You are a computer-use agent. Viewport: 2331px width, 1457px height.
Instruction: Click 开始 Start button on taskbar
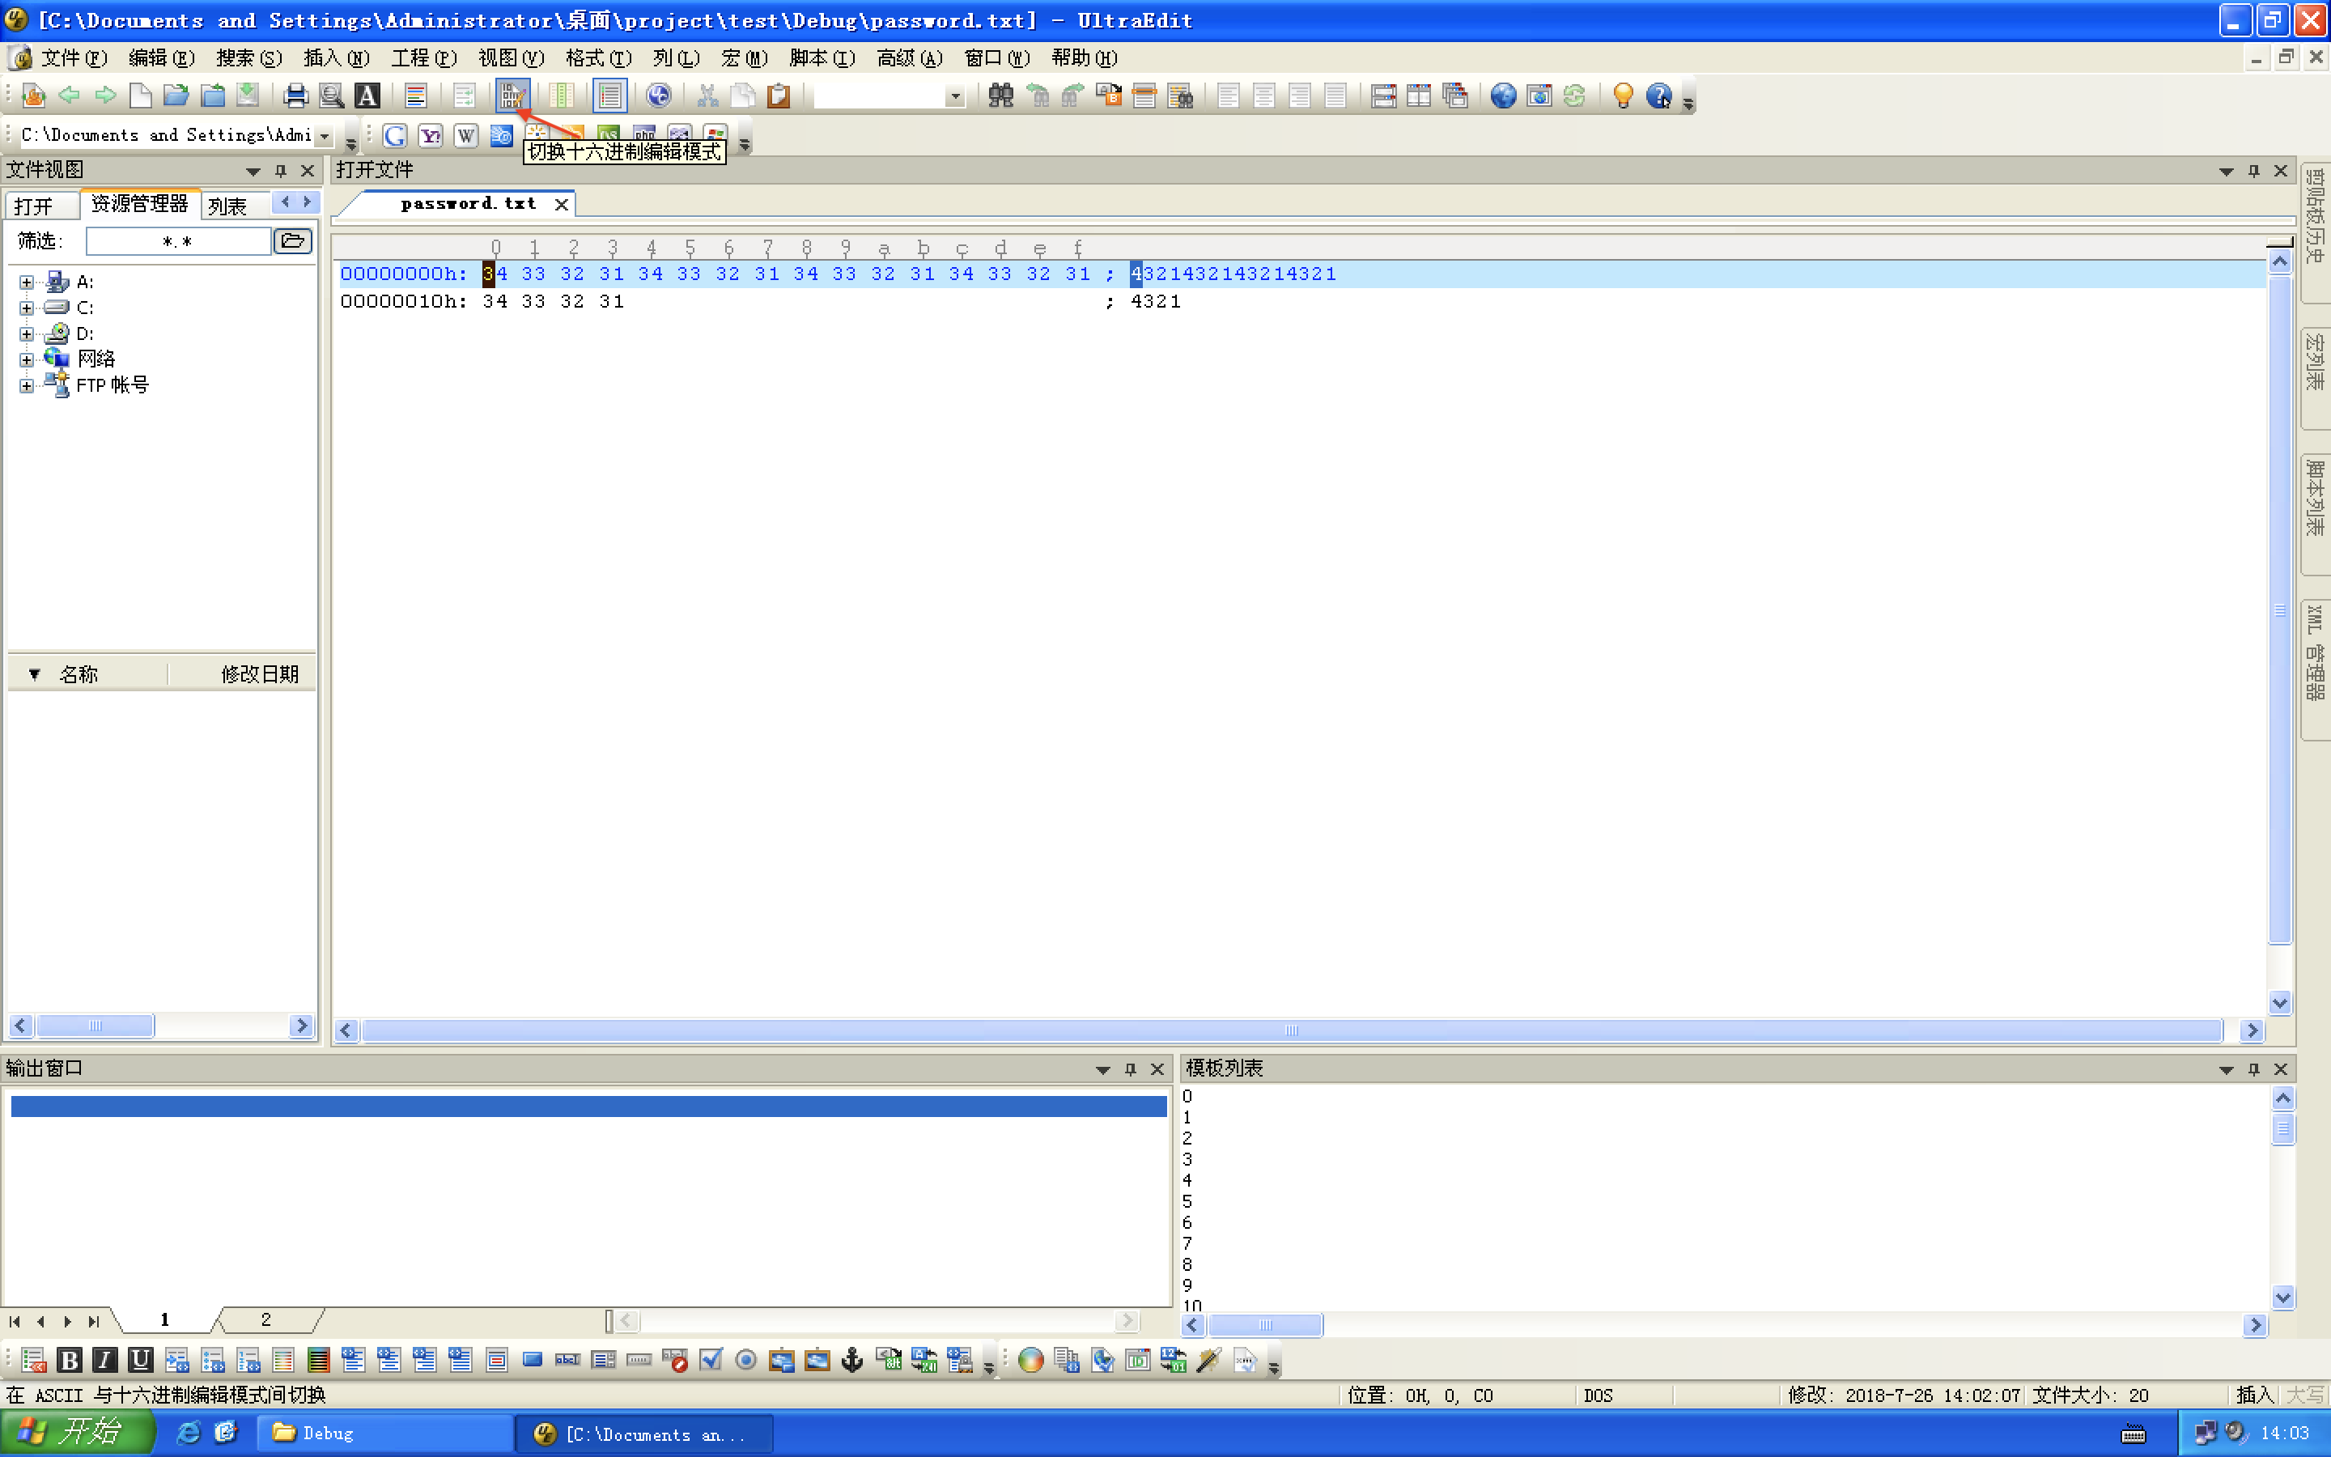tap(77, 1433)
